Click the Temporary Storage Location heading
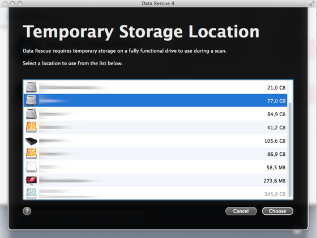 (141, 32)
